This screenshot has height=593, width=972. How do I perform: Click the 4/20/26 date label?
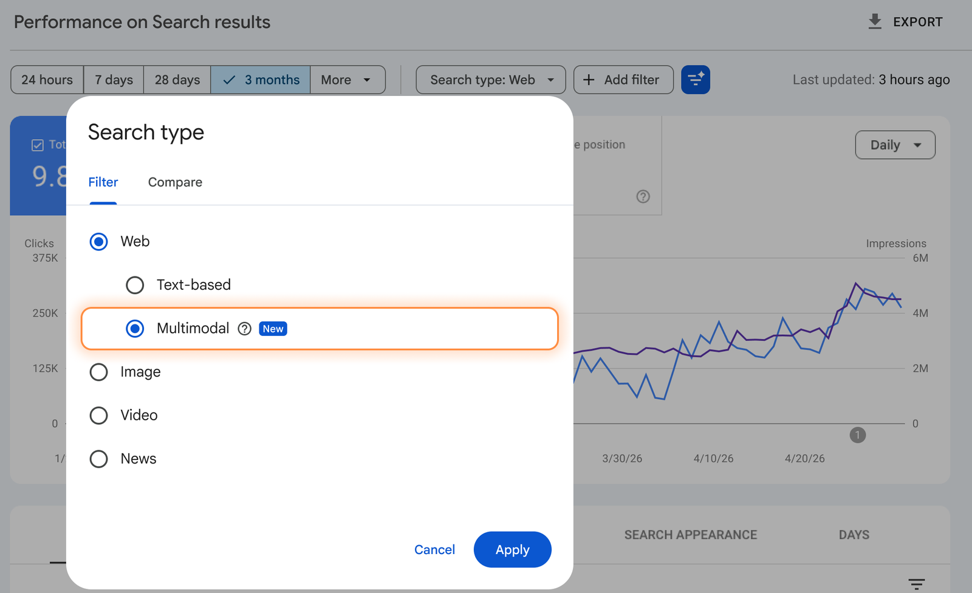point(805,459)
